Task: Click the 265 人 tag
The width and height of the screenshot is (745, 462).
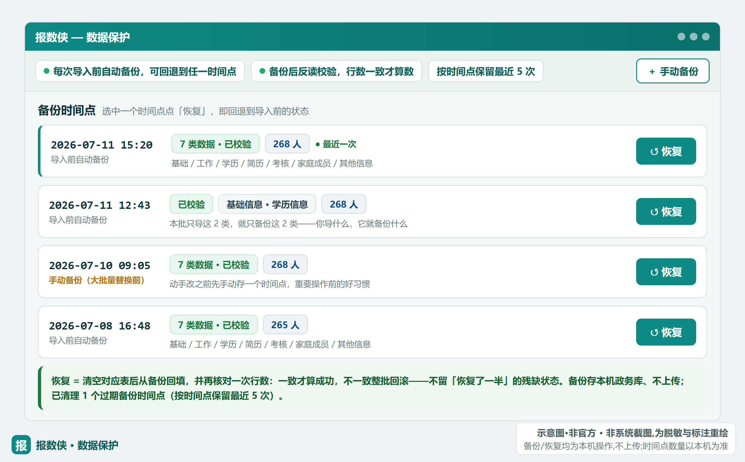Action: [x=285, y=325]
